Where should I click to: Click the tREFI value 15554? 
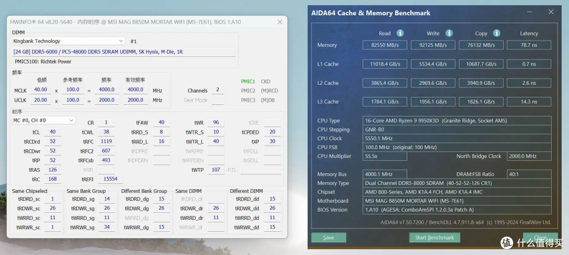click(110, 179)
